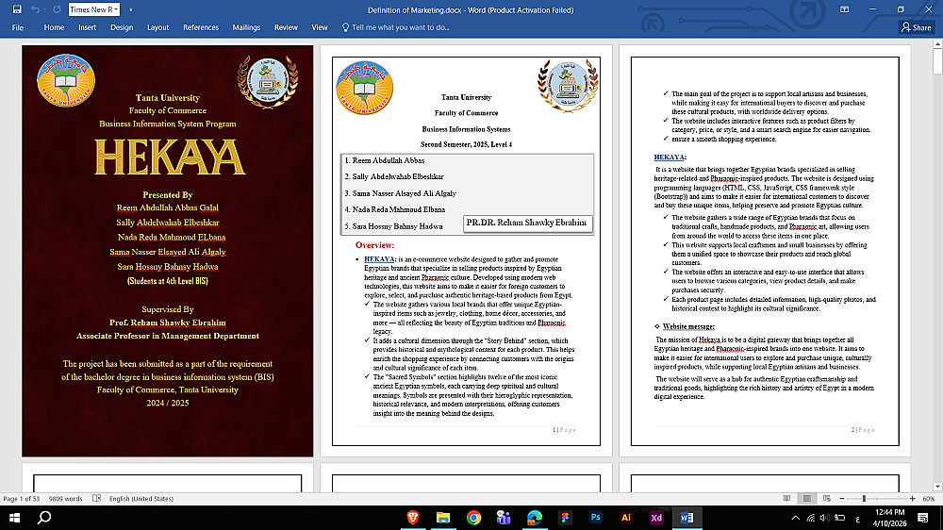Show hidden system tray icons chevron
Viewport: 943px width, 530px height.
[x=795, y=518]
